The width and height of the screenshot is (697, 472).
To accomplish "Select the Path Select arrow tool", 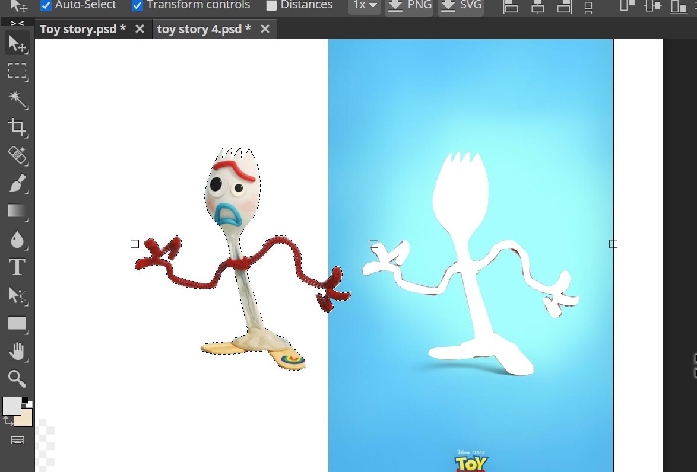I will click(17, 295).
